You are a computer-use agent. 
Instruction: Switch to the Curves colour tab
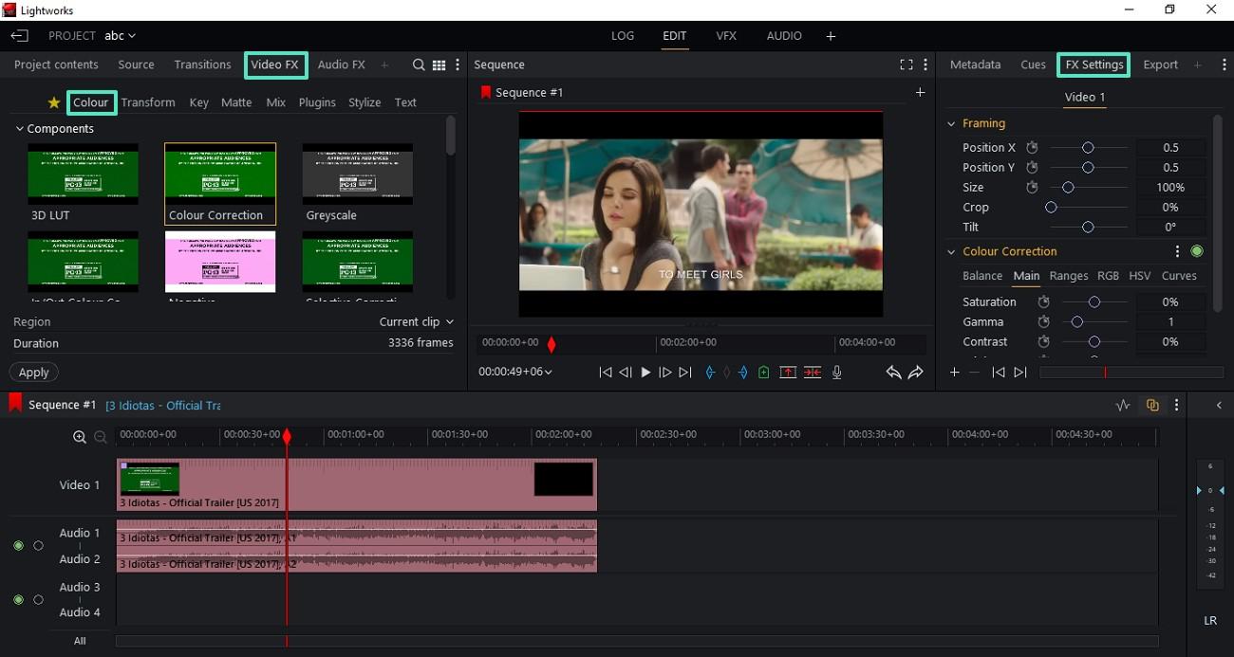pos(1179,276)
